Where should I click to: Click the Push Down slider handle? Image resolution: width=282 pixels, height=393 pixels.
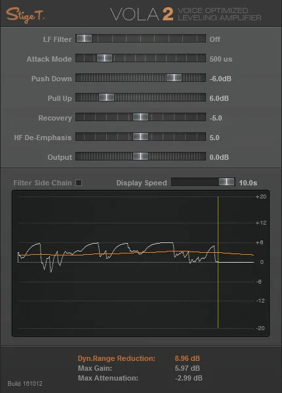[174, 77]
